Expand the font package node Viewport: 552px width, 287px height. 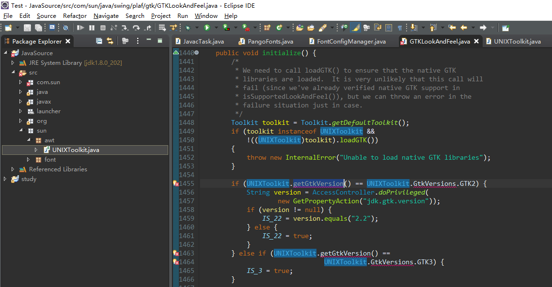(28, 159)
